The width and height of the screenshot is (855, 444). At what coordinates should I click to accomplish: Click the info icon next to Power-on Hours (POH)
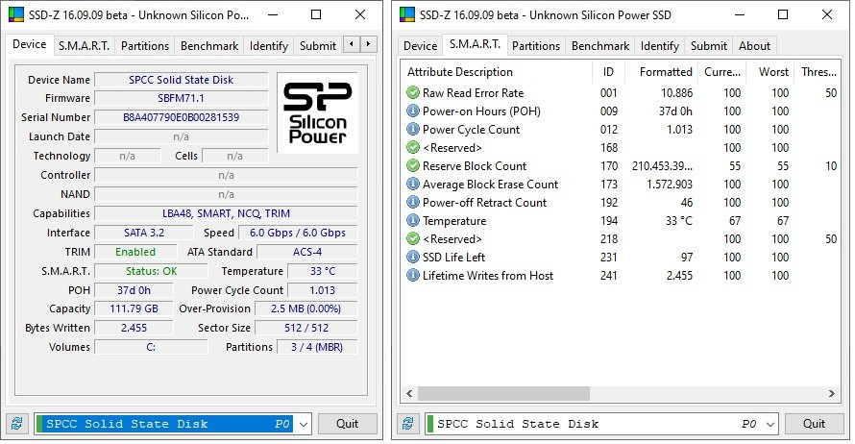click(413, 111)
